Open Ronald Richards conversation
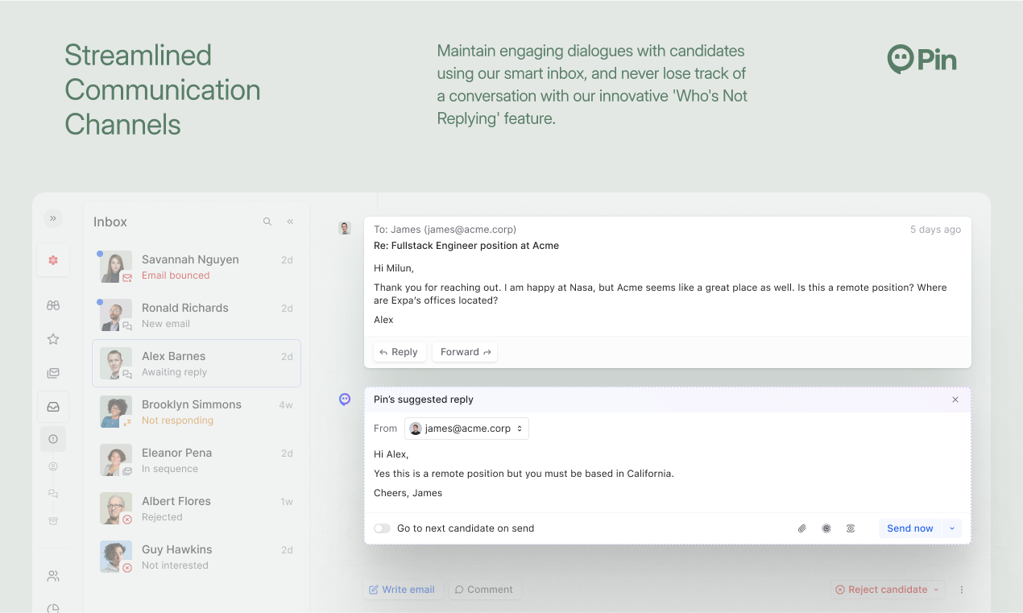Image resolution: width=1023 pixels, height=613 pixels. [197, 315]
